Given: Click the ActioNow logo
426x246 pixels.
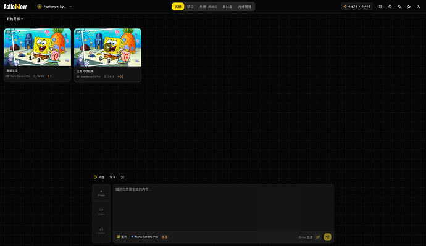Looking at the screenshot, I should pos(15,7).
